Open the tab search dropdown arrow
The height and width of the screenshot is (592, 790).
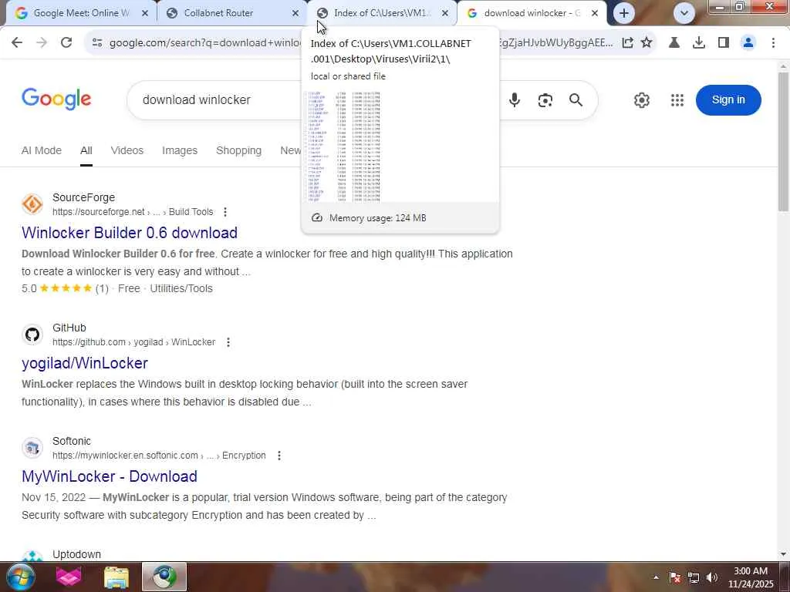[684, 13]
